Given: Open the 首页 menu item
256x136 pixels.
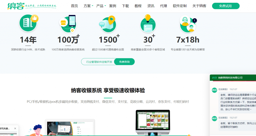Looking at the screenshot, I should tap(74, 6).
